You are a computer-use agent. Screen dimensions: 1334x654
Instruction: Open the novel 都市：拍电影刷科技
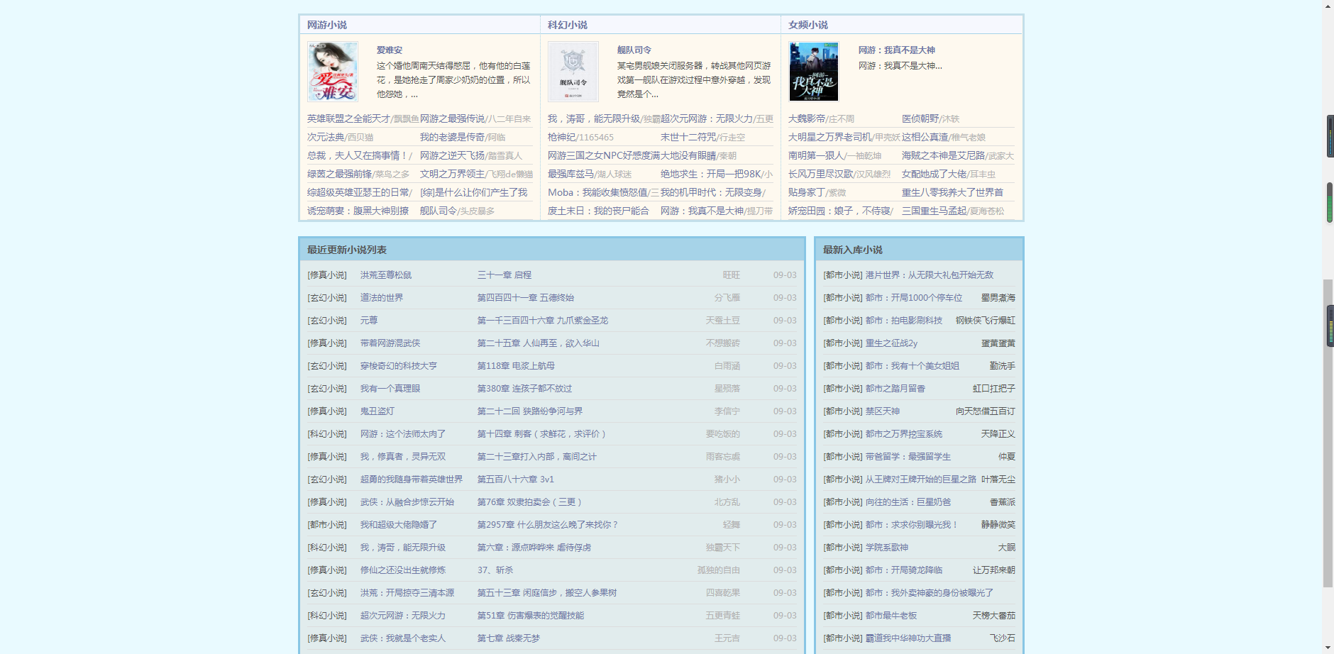click(904, 321)
